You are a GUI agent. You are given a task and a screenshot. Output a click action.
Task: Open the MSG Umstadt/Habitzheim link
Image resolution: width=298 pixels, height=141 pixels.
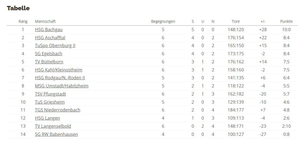click(62, 86)
